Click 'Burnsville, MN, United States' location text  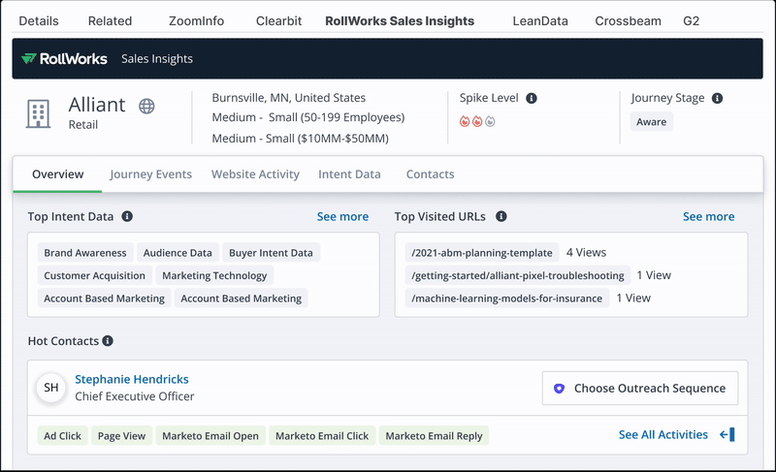click(288, 98)
